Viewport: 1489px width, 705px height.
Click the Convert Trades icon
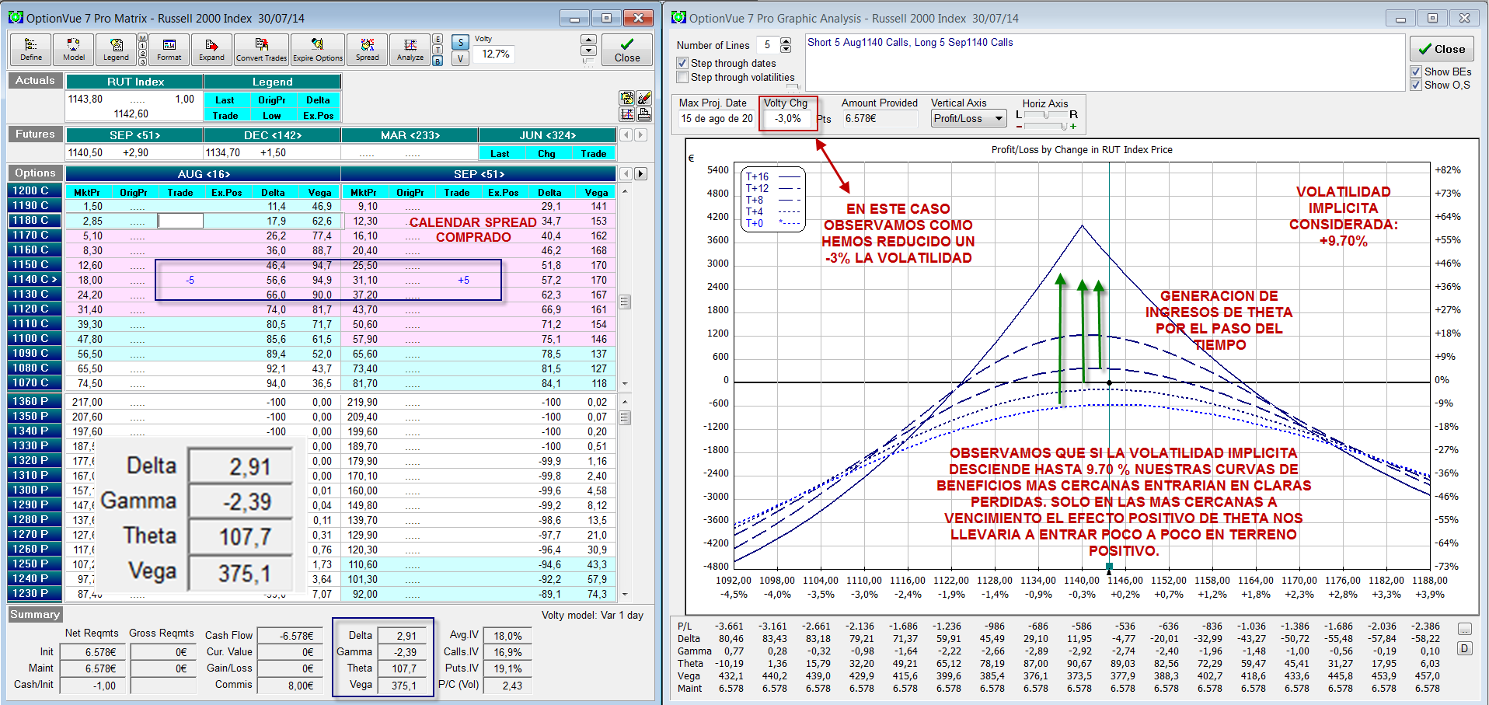261,49
